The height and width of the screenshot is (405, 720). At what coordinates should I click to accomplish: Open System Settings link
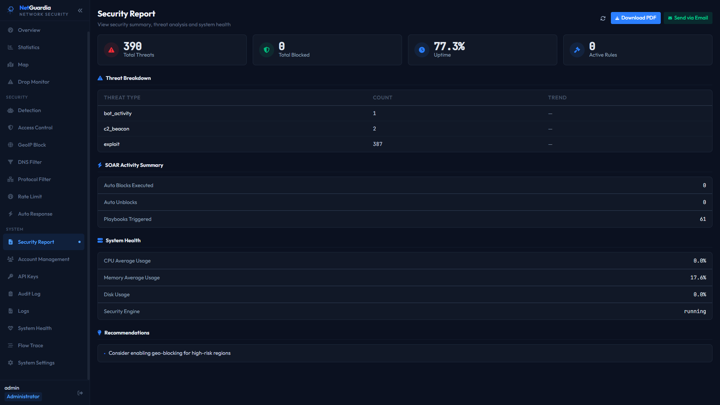[x=43, y=363]
